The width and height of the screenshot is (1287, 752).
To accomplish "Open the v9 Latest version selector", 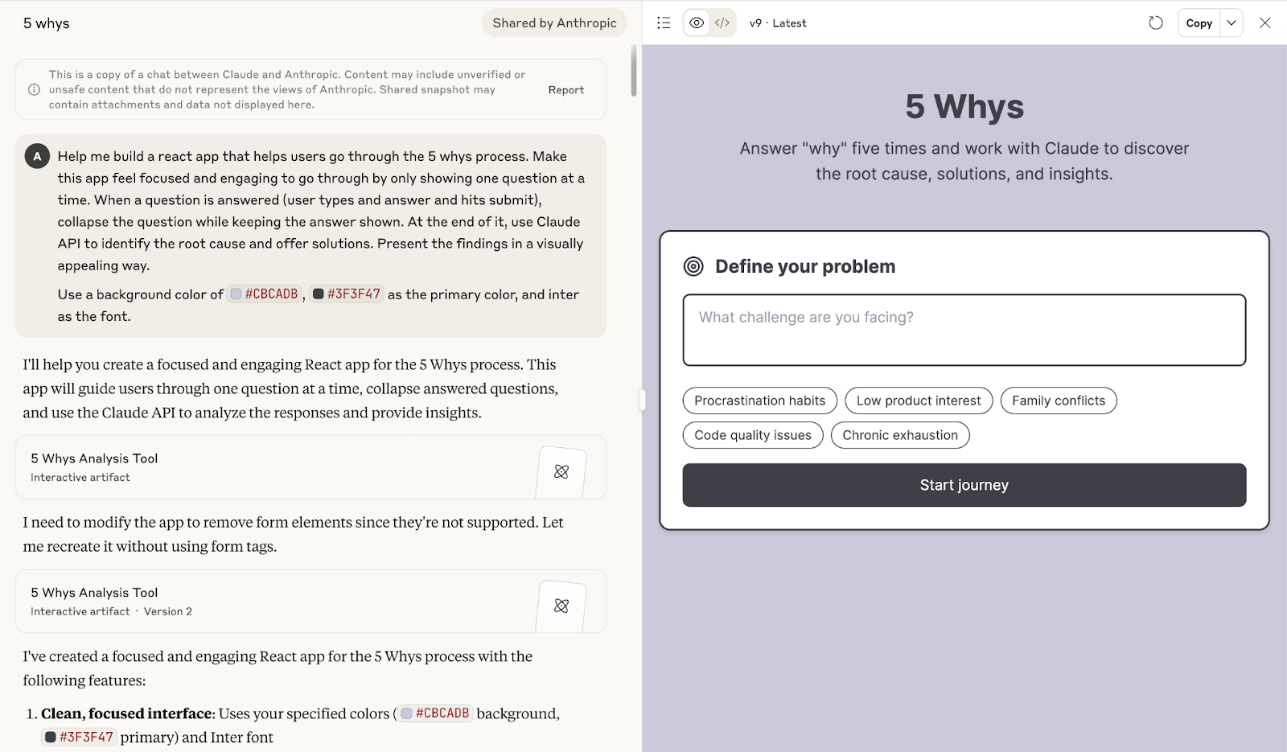I will coord(777,23).
